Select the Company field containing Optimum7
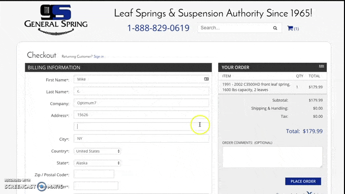This screenshot has height=194, width=345. 141,103
